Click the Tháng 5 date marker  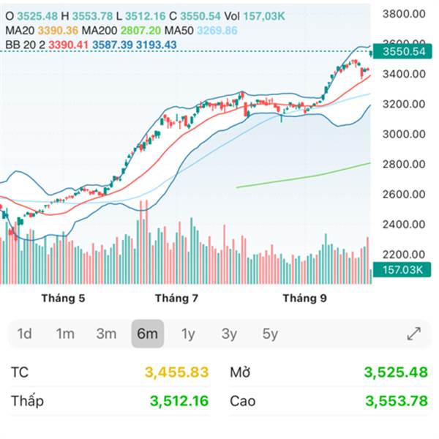click(63, 299)
